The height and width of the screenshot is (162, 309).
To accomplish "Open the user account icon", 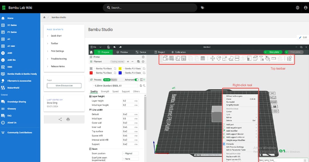I will (306, 8).
